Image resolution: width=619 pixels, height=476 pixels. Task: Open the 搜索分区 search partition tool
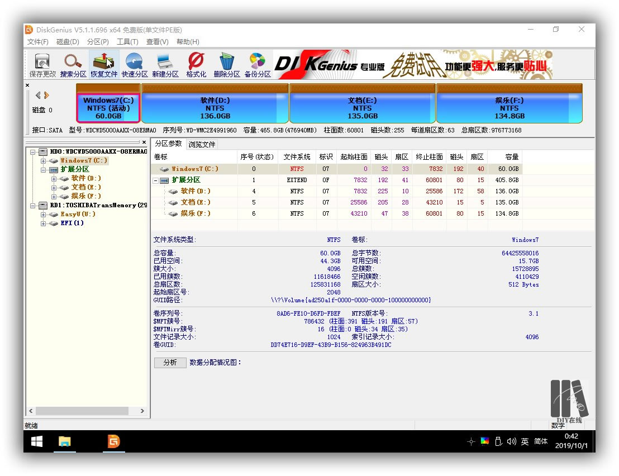coord(73,65)
